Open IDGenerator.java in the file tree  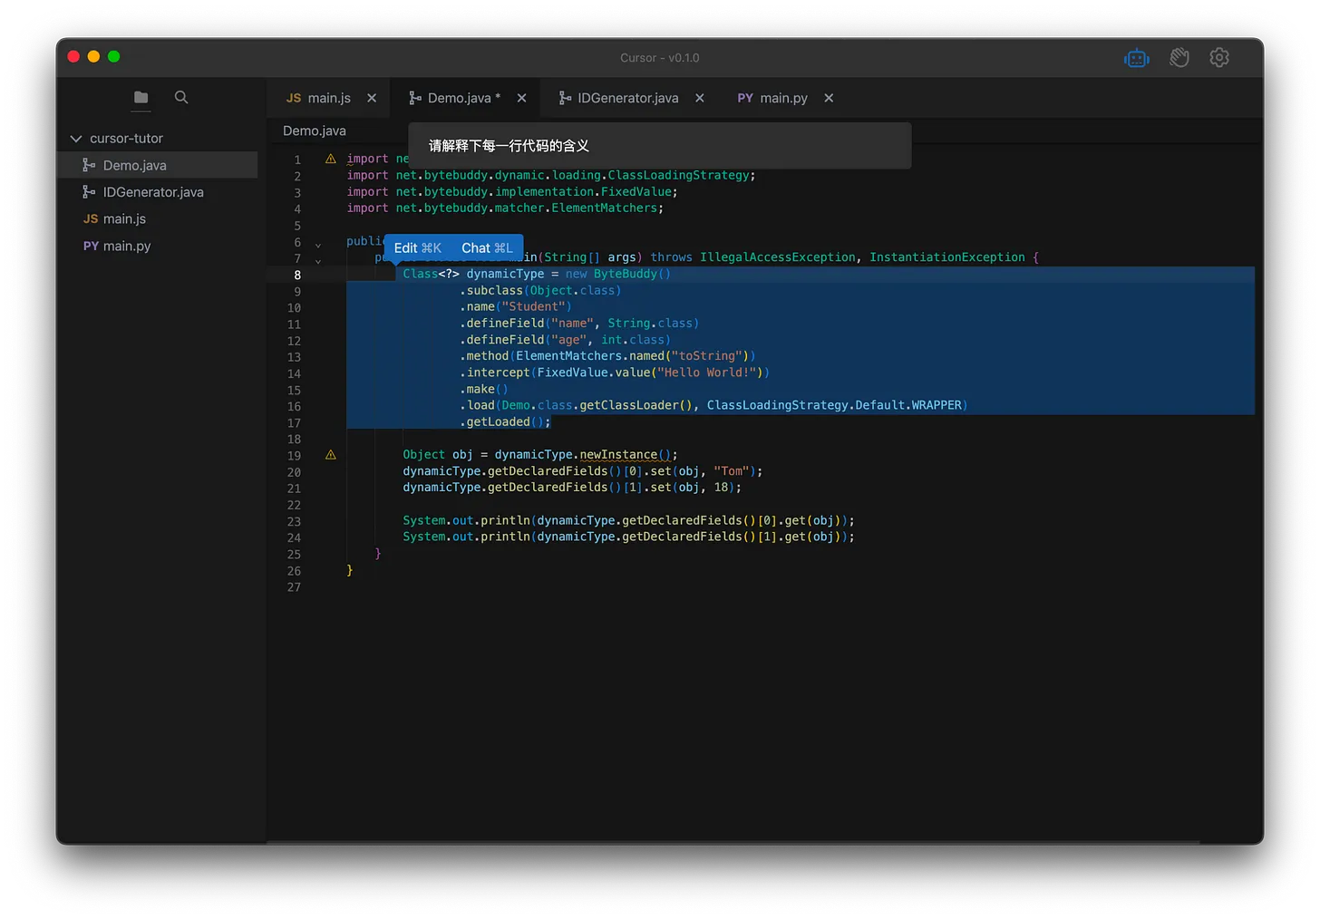[x=152, y=192]
